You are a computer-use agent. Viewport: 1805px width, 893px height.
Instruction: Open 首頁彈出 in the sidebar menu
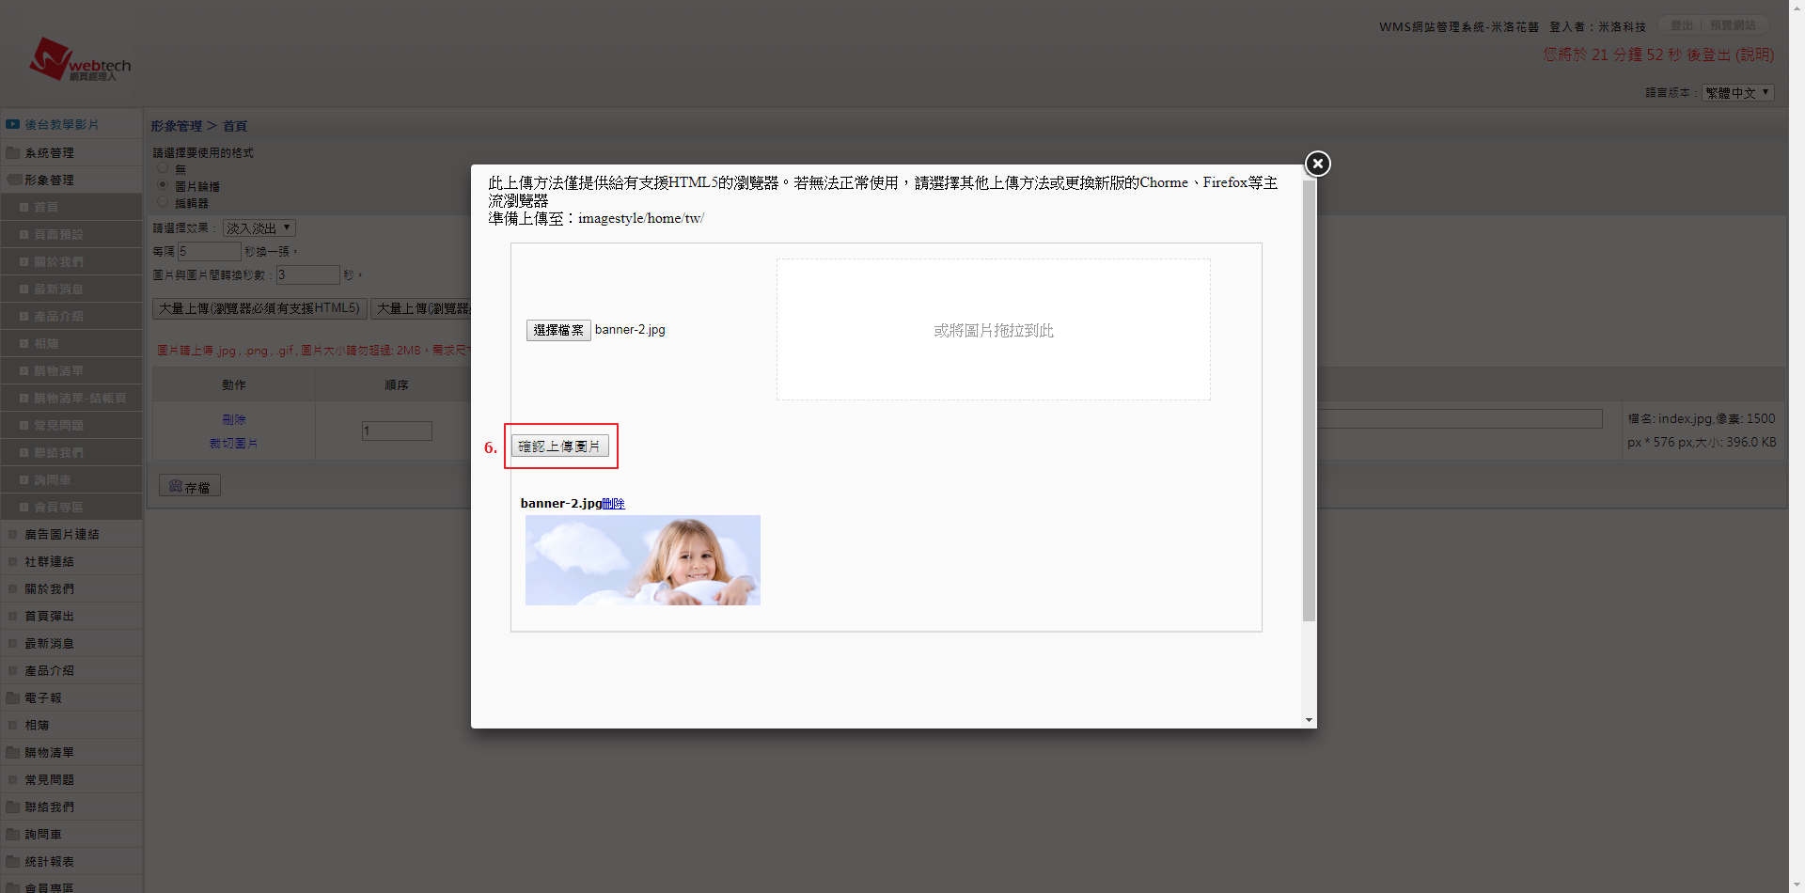coord(49,616)
